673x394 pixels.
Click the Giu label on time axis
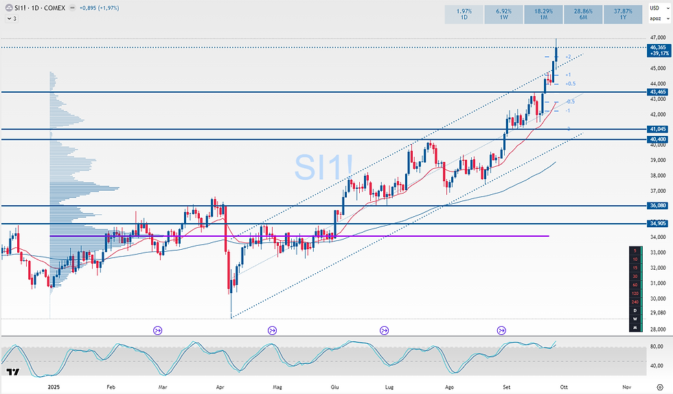[335, 387]
